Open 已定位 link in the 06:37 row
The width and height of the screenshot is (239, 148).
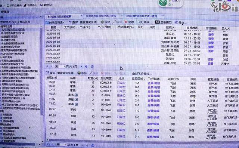[121, 83]
